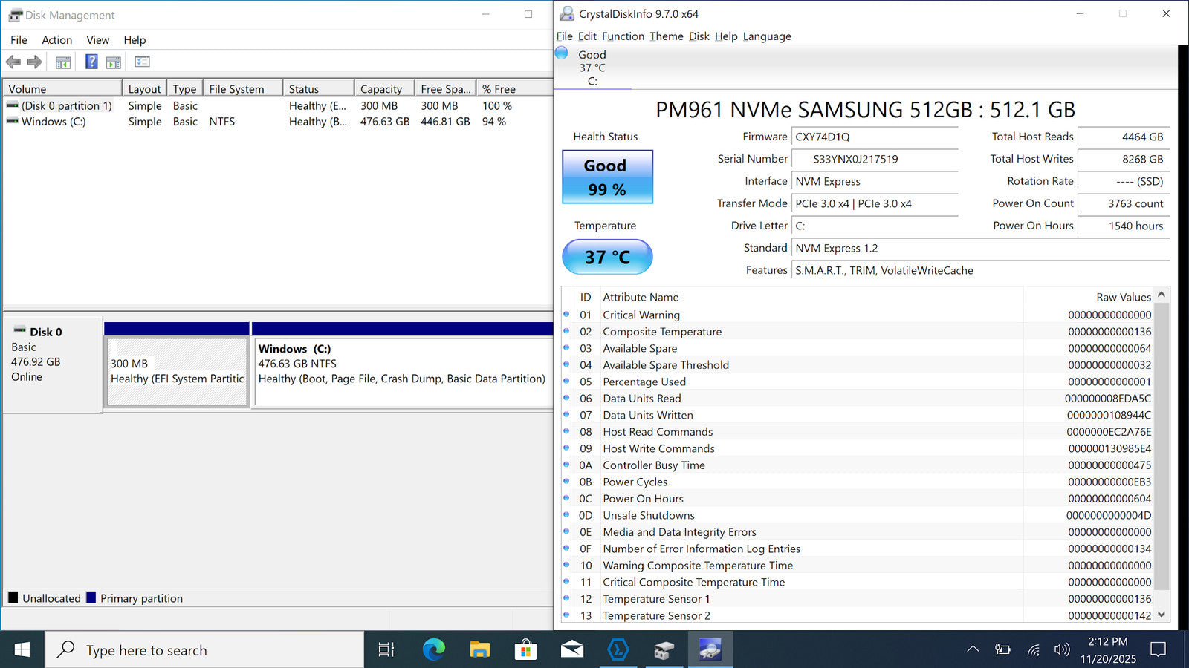Open the Action menu in Disk Management

click(56, 40)
